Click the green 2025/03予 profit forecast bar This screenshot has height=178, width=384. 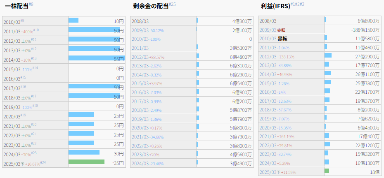coord(327,171)
